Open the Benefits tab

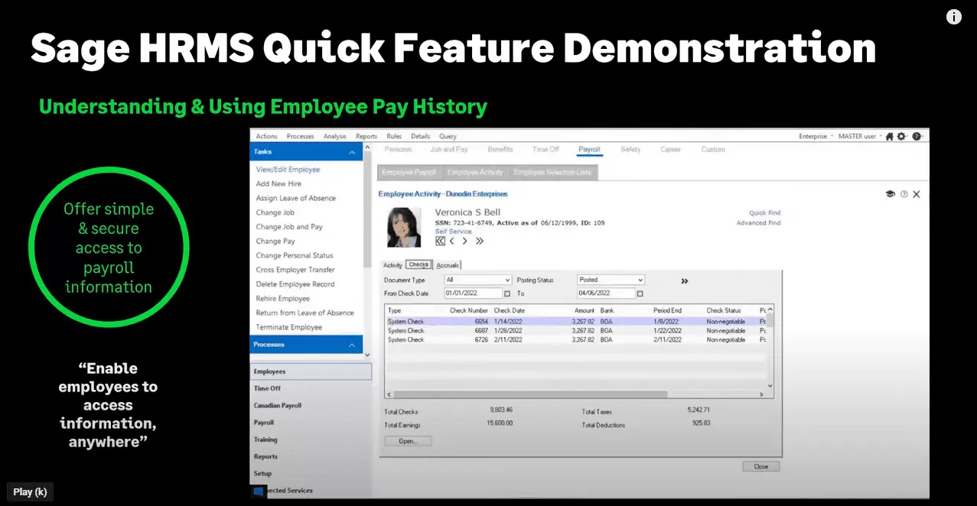(500, 150)
